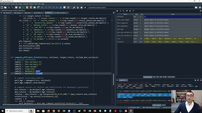The width and height of the screenshot is (202, 113).
Task: Sort variables by the Name column header
Action: click(125, 14)
